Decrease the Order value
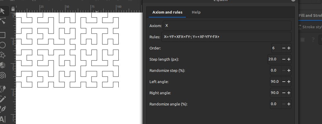This screenshot has width=322, height=124. (x=284, y=48)
